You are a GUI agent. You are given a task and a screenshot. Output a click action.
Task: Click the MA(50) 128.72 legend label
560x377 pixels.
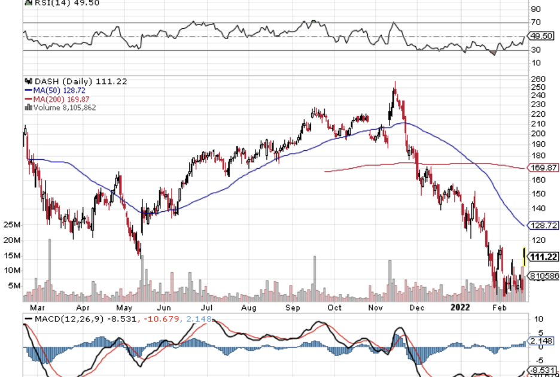59,91
